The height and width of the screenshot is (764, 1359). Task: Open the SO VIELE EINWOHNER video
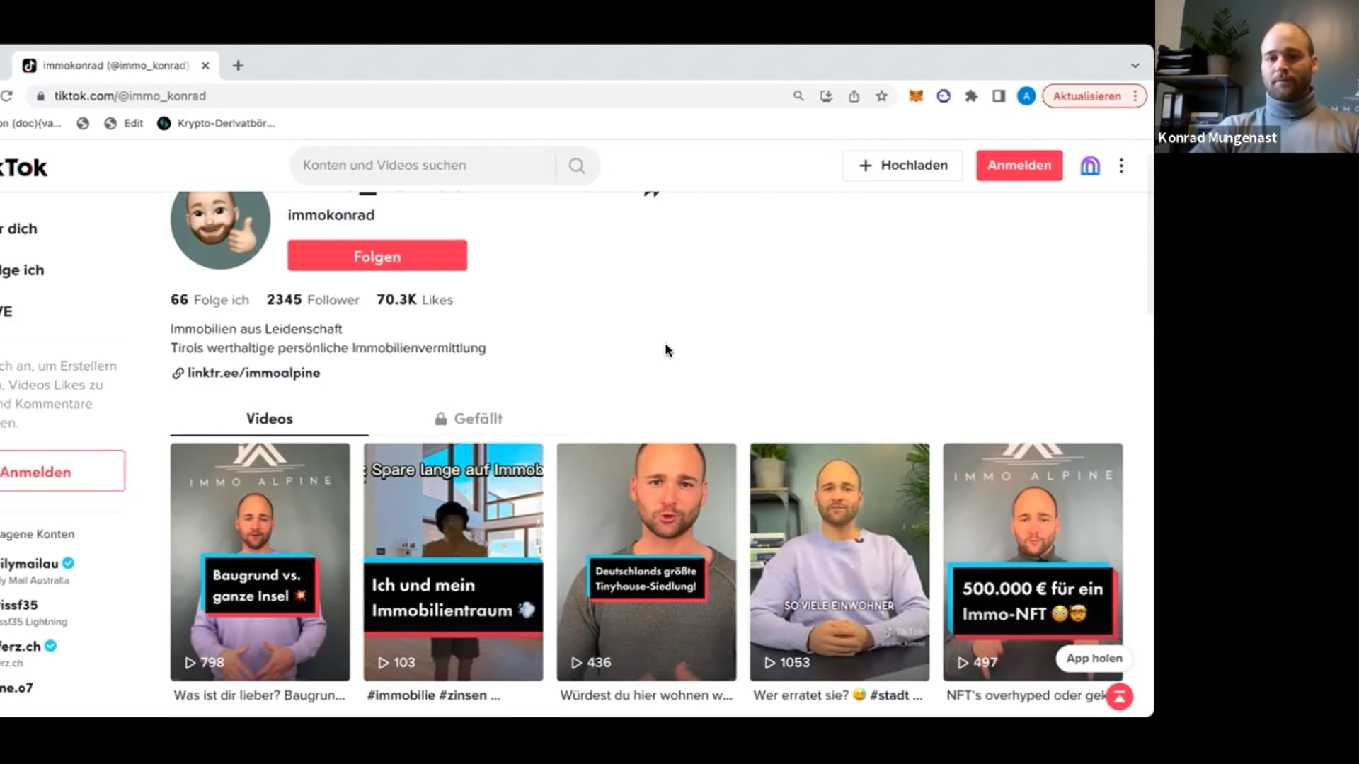(x=839, y=562)
